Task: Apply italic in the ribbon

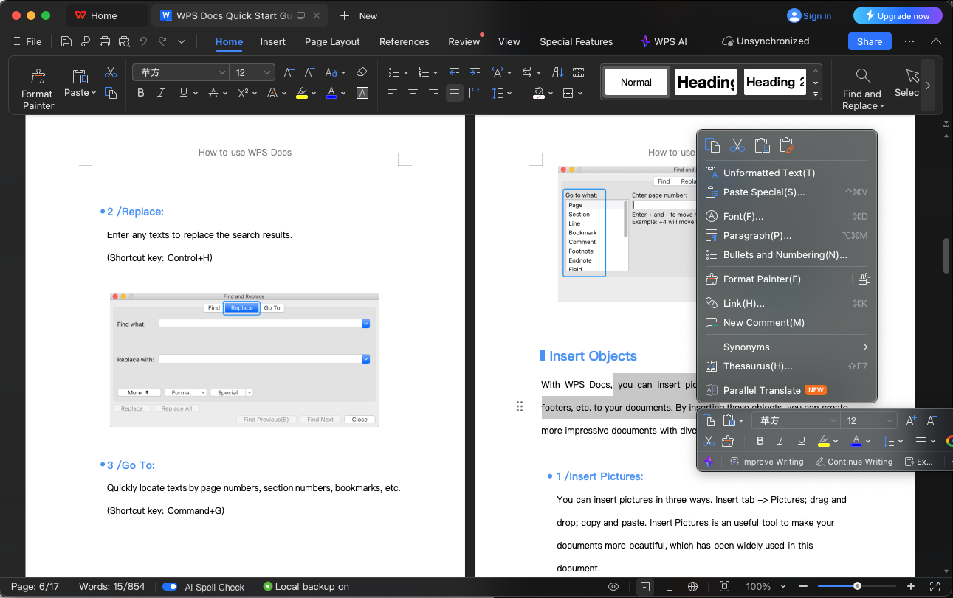Action: [x=162, y=93]
